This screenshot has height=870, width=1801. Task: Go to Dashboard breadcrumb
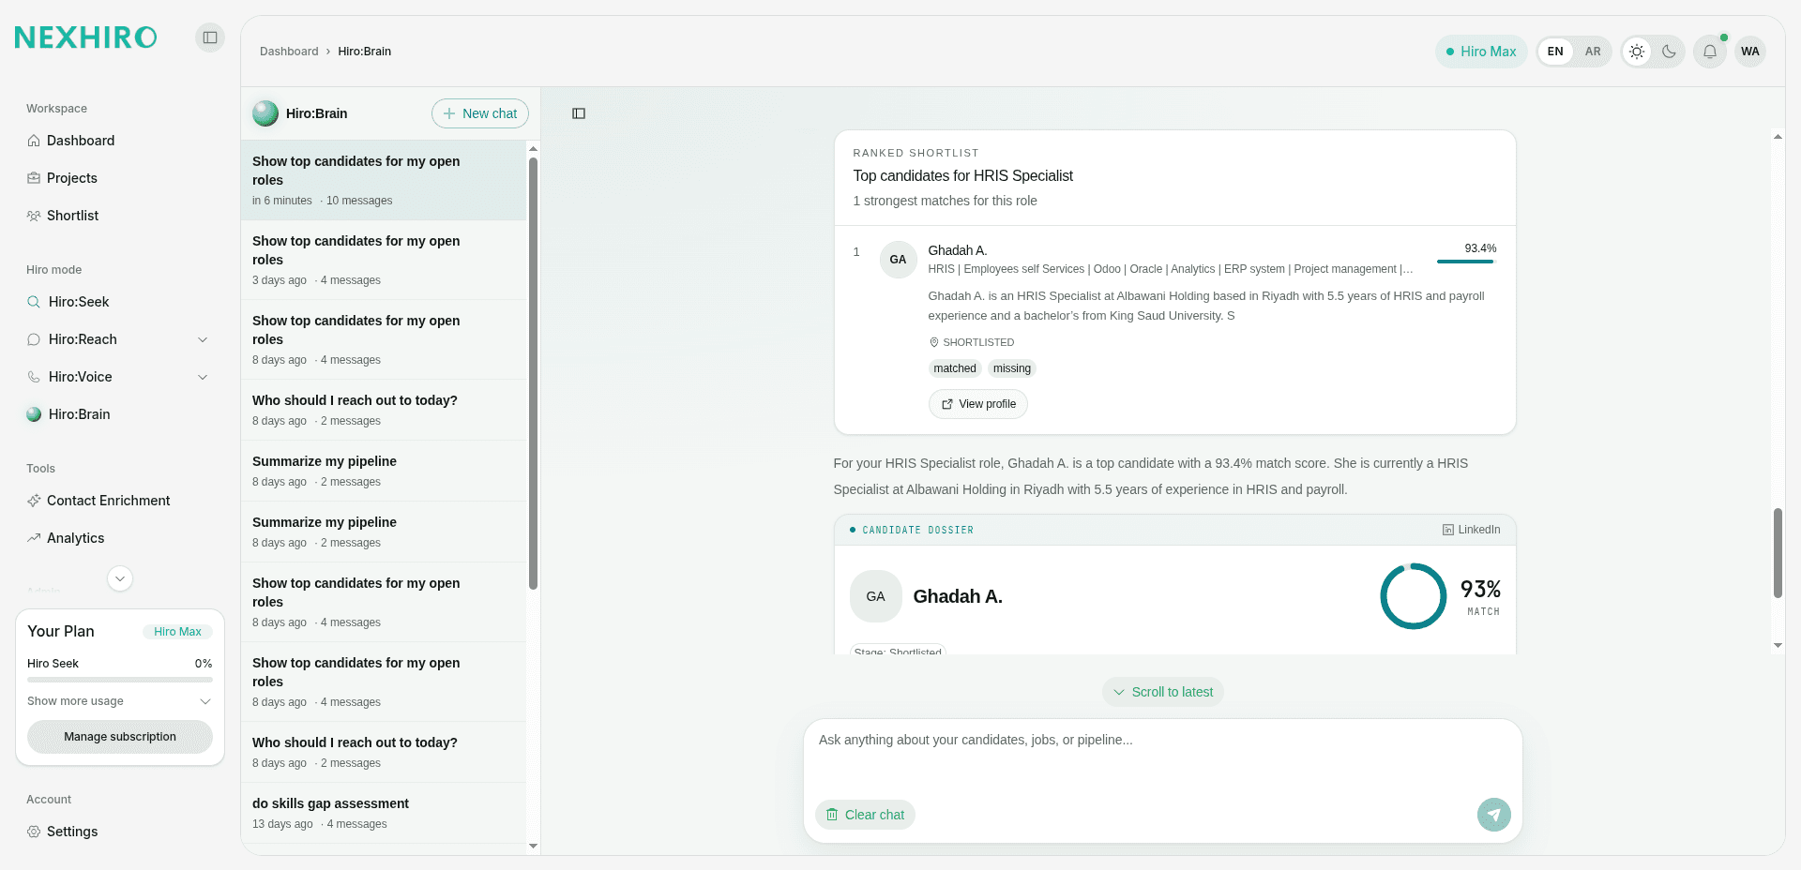(x=289, y=52)
